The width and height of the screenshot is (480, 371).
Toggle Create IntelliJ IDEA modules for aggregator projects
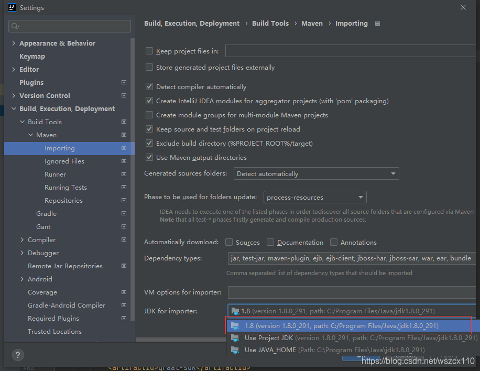tap(149, 101)
